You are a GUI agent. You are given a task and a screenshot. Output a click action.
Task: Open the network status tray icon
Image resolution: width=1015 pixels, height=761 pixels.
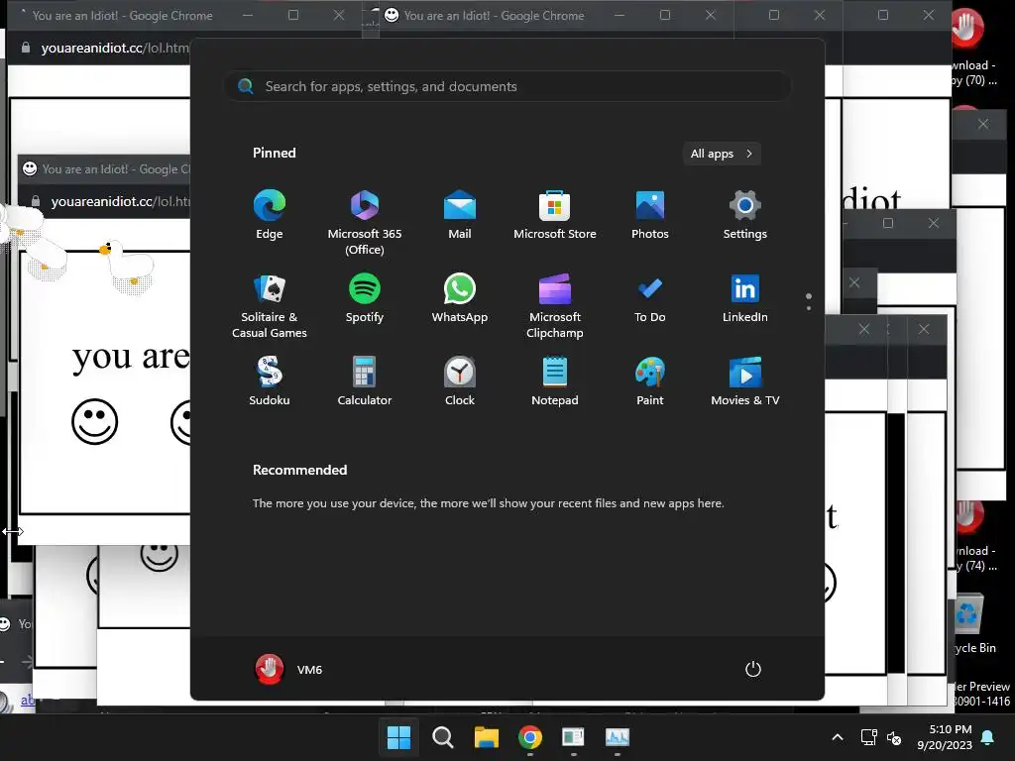click(868, 737)
